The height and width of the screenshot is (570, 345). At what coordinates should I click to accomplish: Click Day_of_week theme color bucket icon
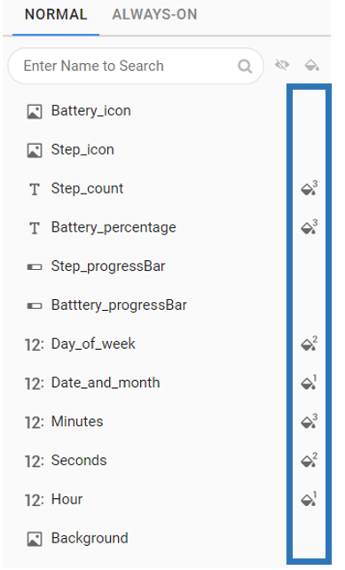(x=309, y=344)
